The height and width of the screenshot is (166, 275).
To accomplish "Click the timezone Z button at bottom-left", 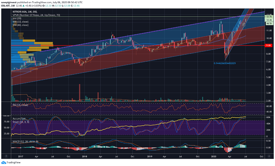I will (x=6, y=156).
